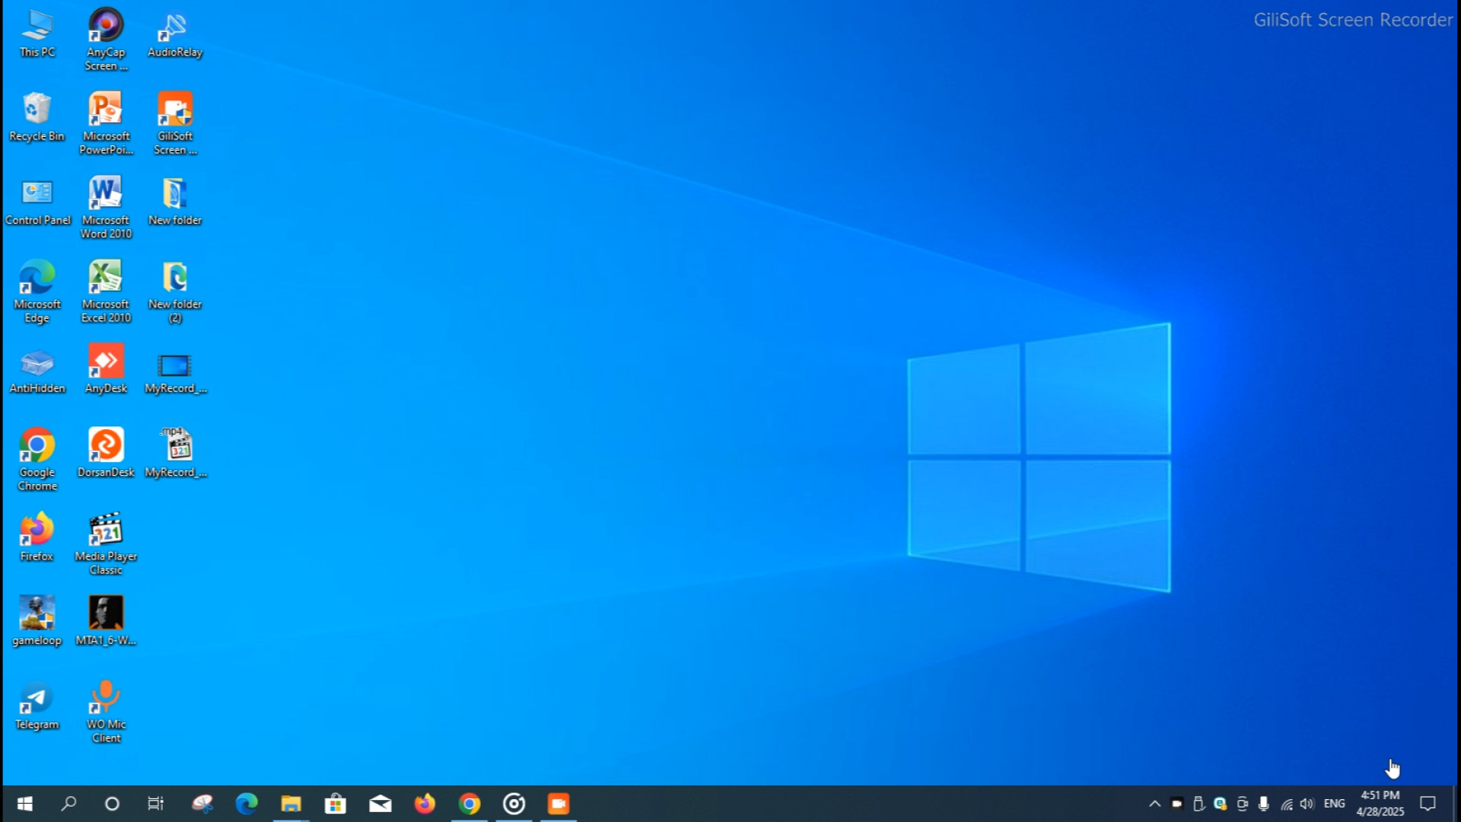Screen dimensions: 1461x822
Task: Launch Microsoft Edge from the taskbar
Action: [x=247, y=804]
